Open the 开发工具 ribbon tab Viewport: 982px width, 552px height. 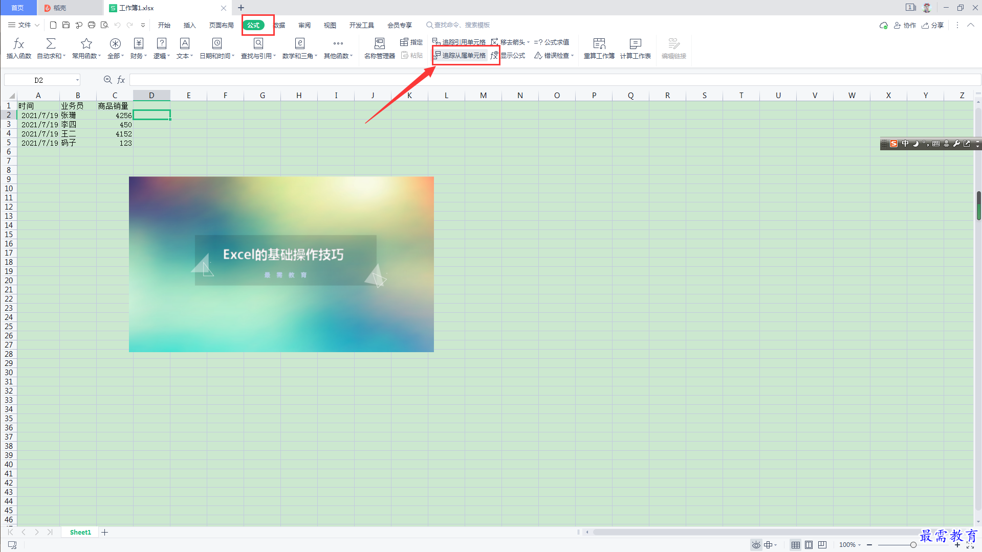click(x=362, y=25)
